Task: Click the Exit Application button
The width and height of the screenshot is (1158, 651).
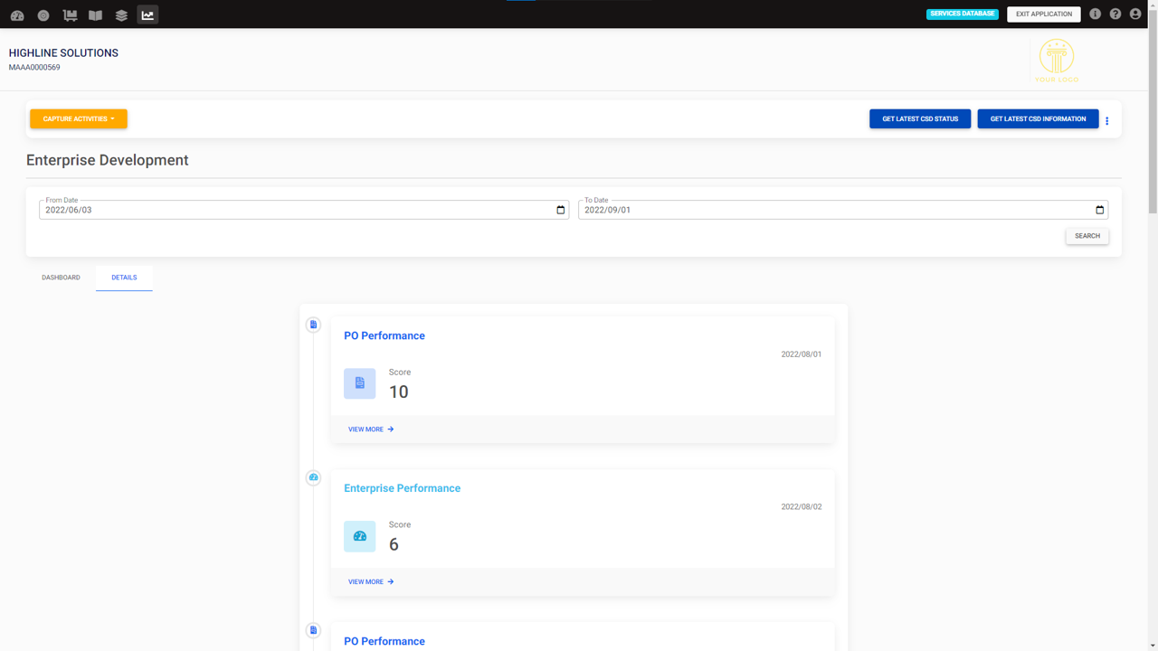Action: tap(1043, 14)
